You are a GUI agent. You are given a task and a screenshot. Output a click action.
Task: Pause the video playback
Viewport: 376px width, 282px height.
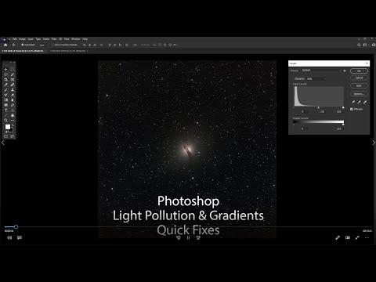tap(188, 237)
